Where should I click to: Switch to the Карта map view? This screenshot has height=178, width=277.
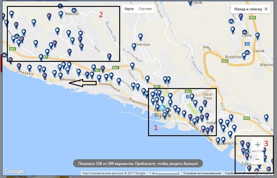tap(129, 9)
